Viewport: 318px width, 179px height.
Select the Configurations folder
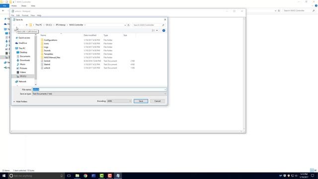coord(51,40)
